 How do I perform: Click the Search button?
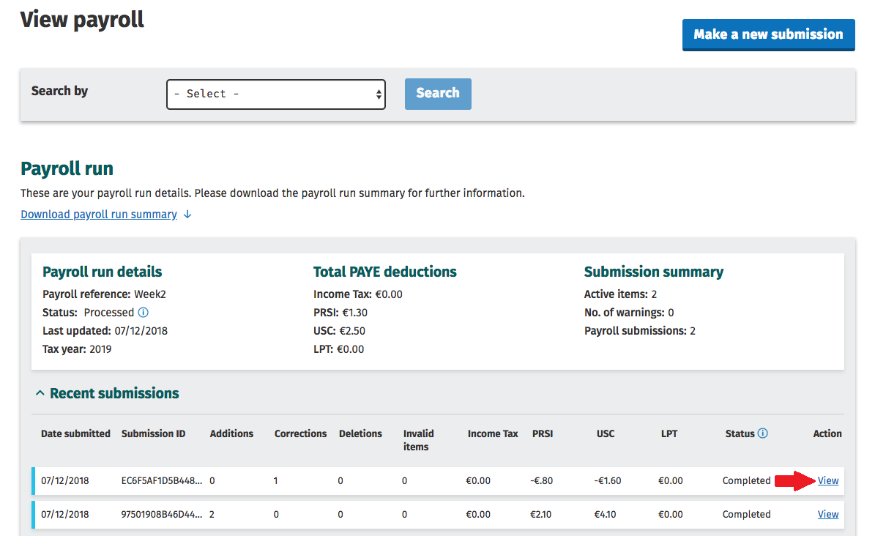click(438, 94)
